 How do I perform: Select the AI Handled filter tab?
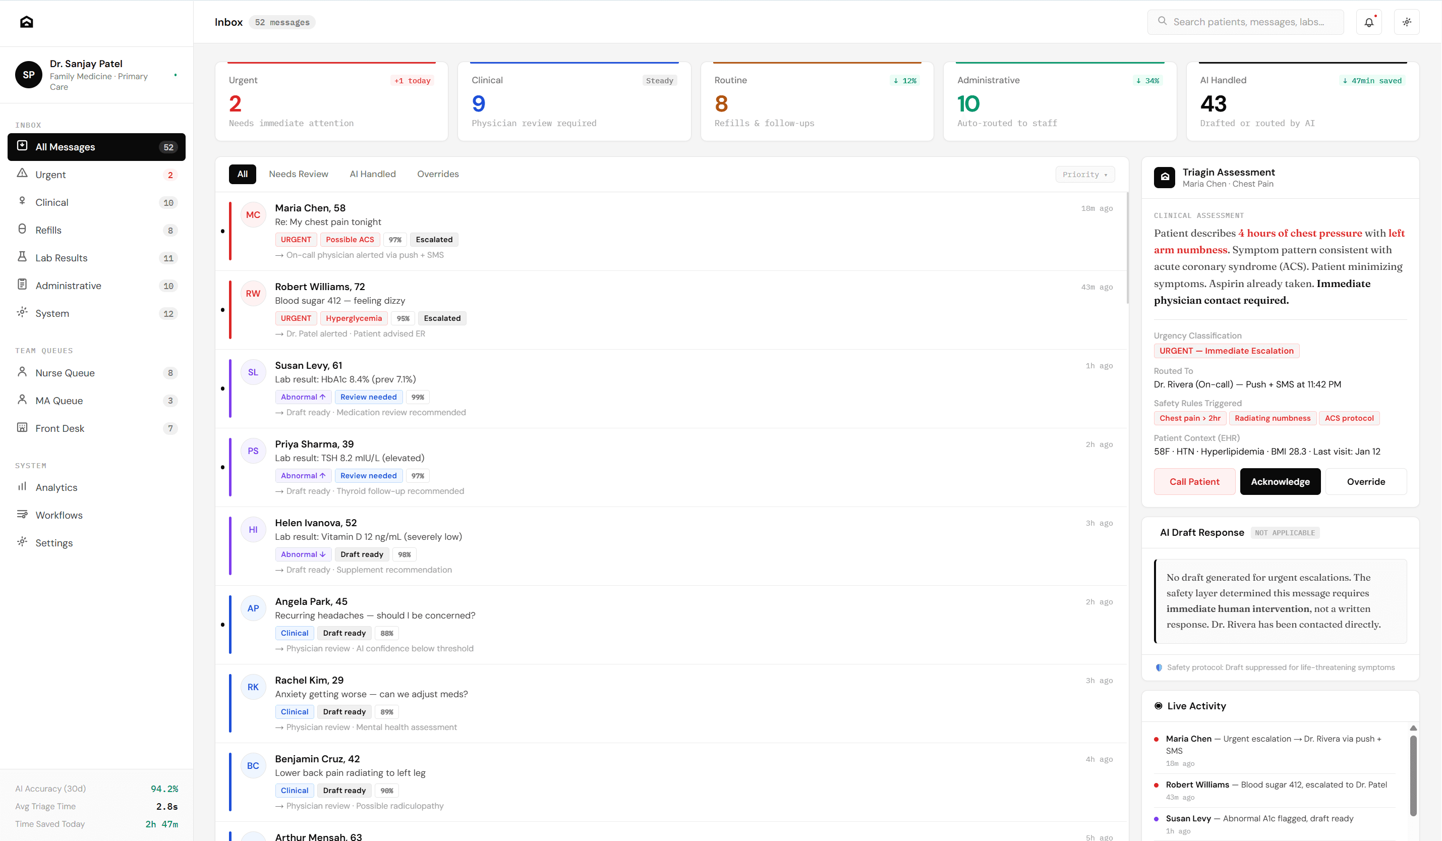[x=372, y=174]
